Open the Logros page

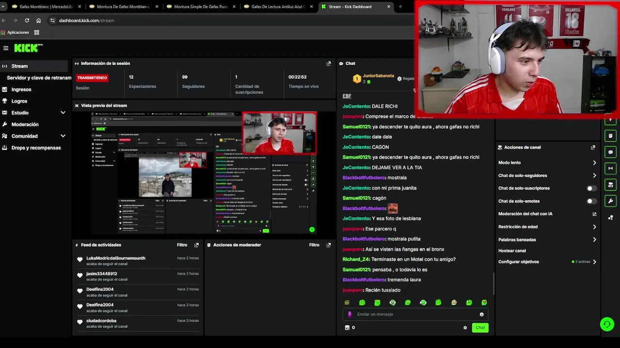tap(19, 101)
